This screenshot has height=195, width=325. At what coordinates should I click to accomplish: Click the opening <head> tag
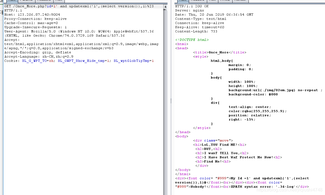pyautogui.click(x=182, y=48)
